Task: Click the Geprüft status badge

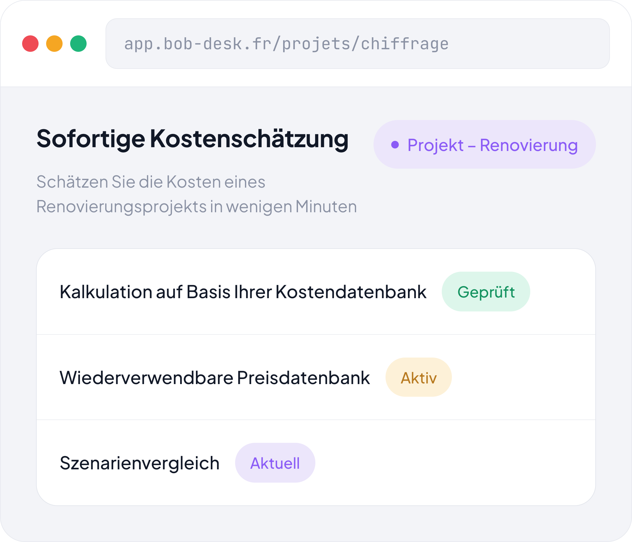Action: 486,292
